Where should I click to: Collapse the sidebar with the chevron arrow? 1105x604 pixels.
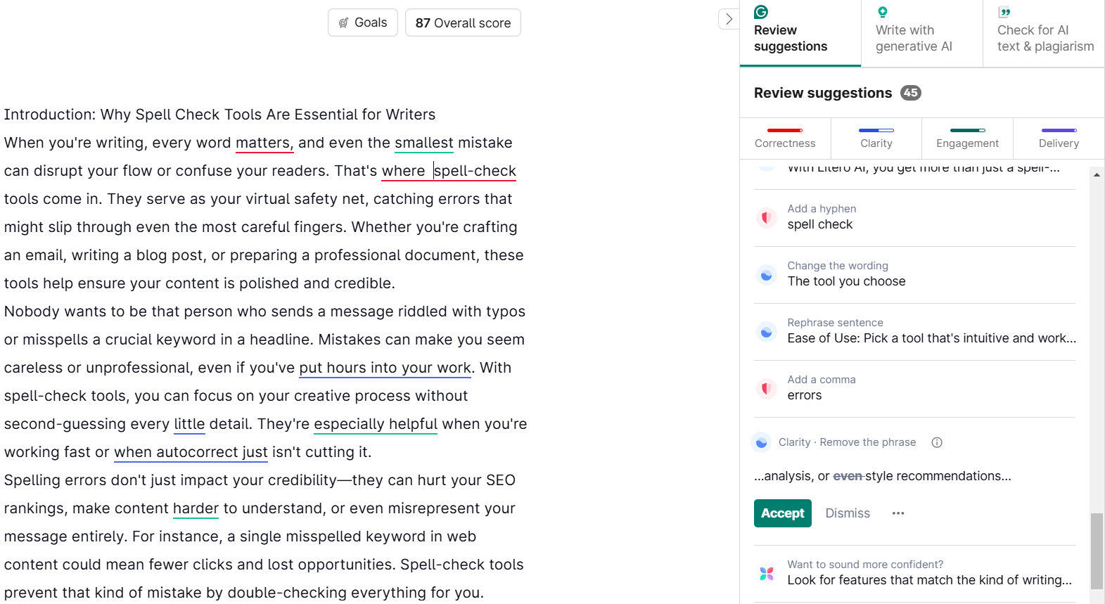tap(729, 19)
